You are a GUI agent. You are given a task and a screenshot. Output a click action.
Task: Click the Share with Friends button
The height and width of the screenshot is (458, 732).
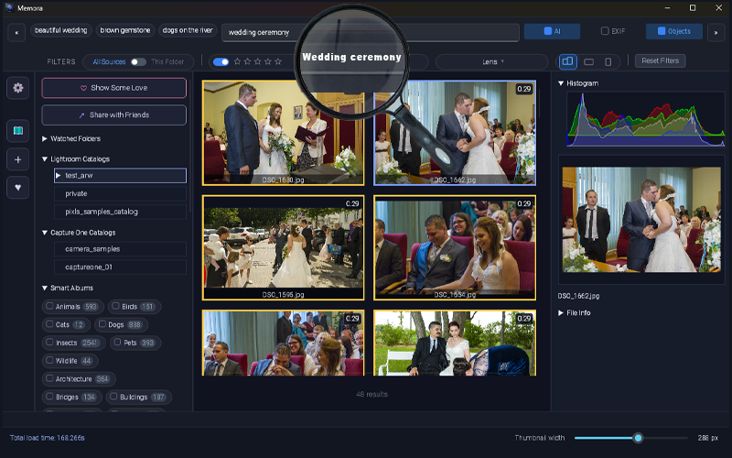click(113, 115)
